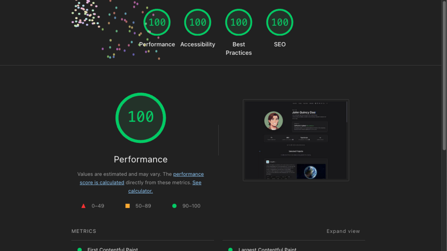The image size is (447, 251).
Task: Toggle Expand view for metrics
Action: tap(343, 231)
